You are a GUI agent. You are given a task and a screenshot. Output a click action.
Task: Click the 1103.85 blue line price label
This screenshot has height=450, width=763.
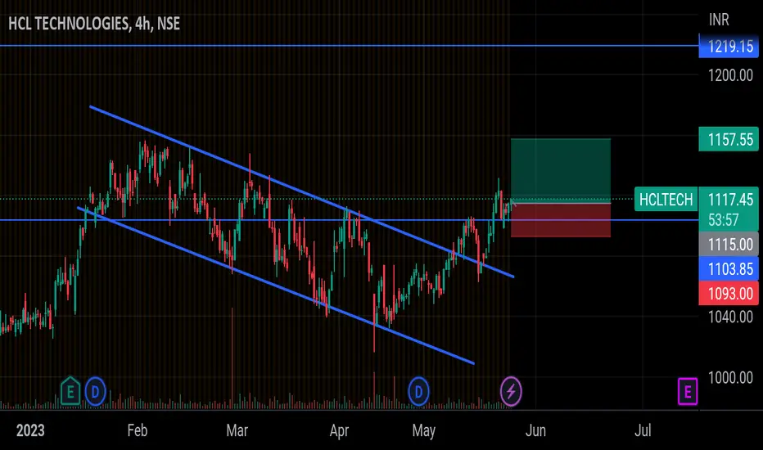pyautogui.click(x=729, y=269)
